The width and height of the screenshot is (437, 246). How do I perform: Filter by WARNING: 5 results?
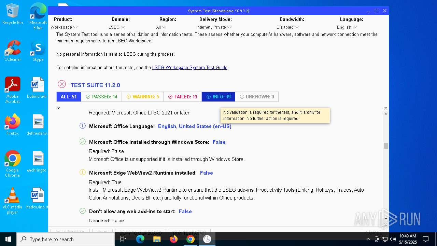pyautogui.click(x=143, y=97)
